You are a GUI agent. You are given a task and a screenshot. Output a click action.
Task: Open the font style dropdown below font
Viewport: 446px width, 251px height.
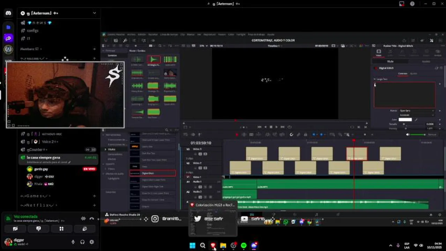point(417,115)
